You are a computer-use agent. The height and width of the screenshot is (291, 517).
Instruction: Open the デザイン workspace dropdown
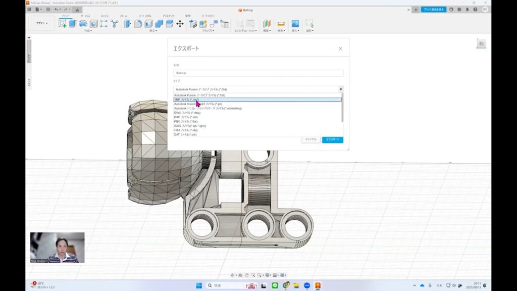(42, 23)
